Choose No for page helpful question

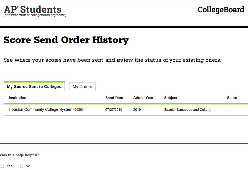(22, 166)
